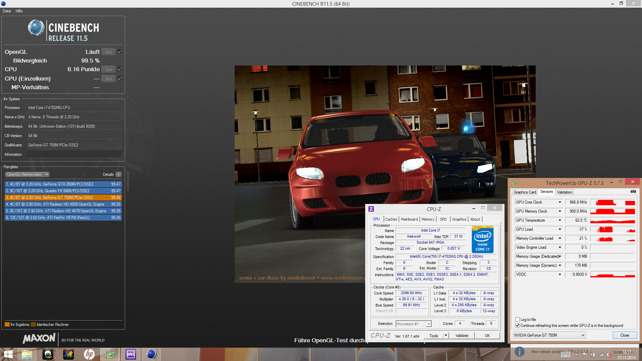This screenshot has height=361, width=642.
Task: Open the Hilfe menu
Action: (x=19, y=11)
